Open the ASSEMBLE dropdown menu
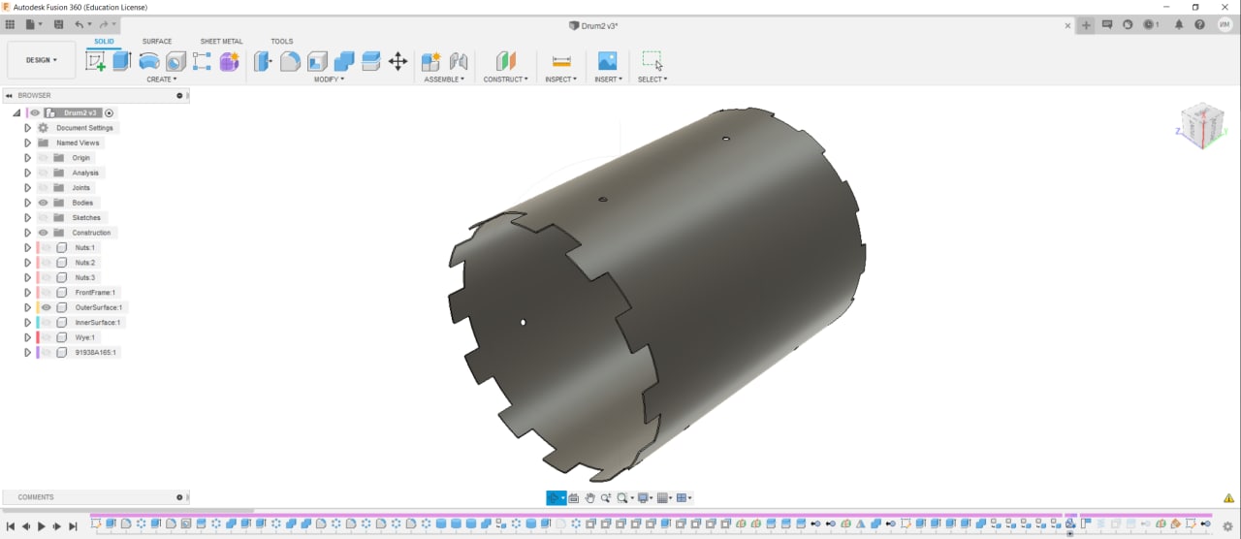The height and width of the screenshot is (539, 1241). pos(444,79)
